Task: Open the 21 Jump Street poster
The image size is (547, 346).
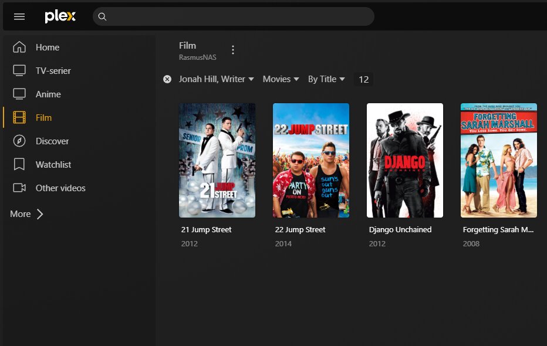Action: click(217, 160)
